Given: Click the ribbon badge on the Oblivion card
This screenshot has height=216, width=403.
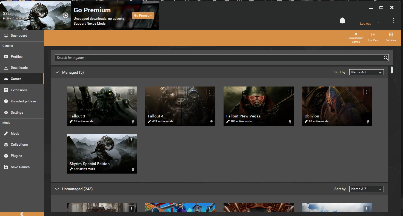Looking at the screenshot, I should click(x=368, y=122).
